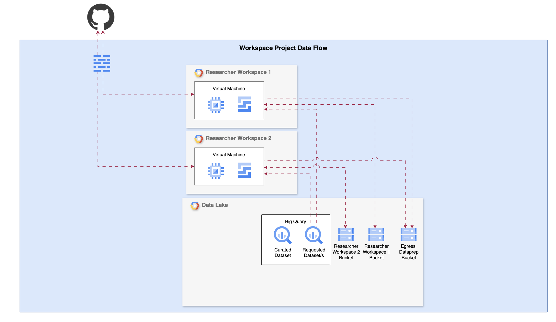The image size is (556, 322).
Task: Click Virtual Machine label in Workspace 1
Action: (229, 89)
